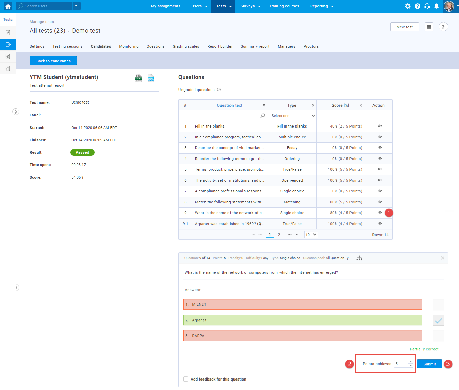Open the rows per page dropdown
Image resolution: width=459 pixels, height=390 pixels.
pyautogui.click(x=311, y=235)
